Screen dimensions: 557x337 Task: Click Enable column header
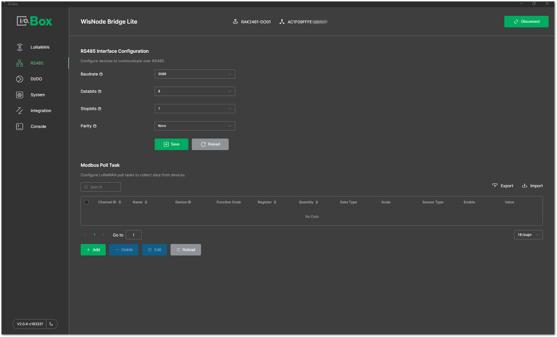point(469,202)
